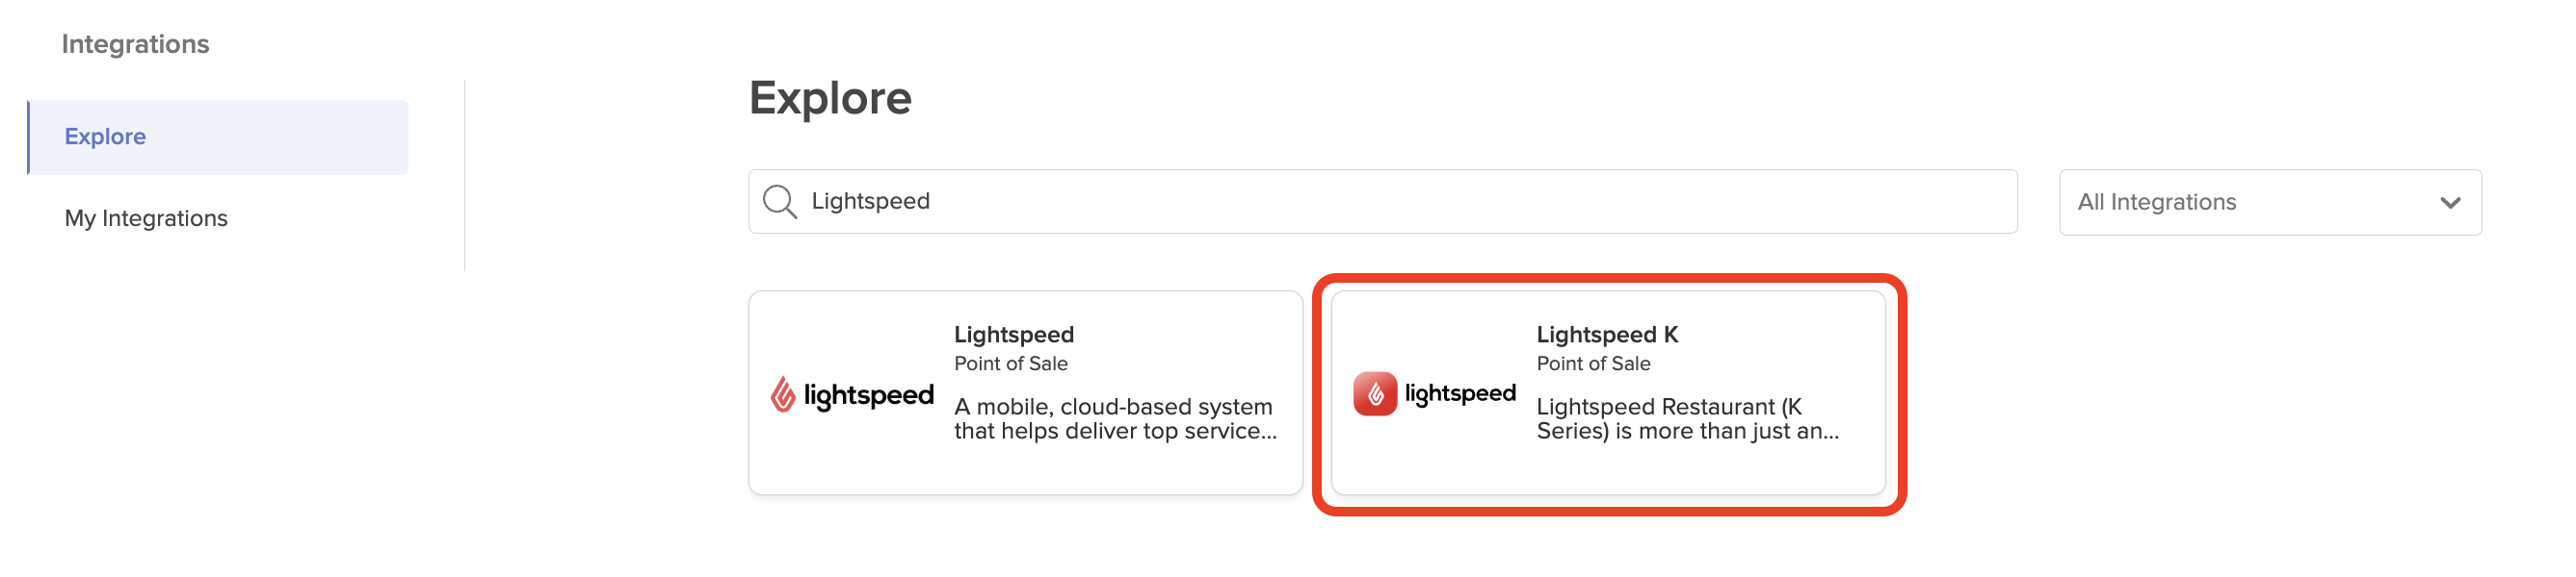The width and height of the screenshot is (2576, 577).
Task: Select the Lightspeed Point of Sale card
Action: pos(1025,469)
